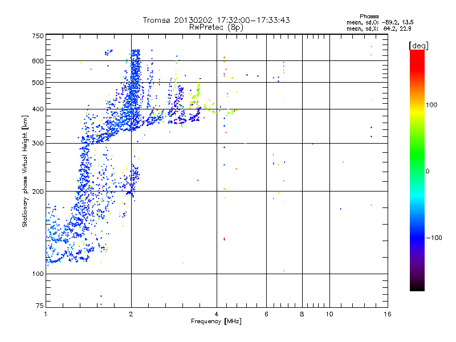
Task: Click the x-axis tick label '1'
Action: 46,314
